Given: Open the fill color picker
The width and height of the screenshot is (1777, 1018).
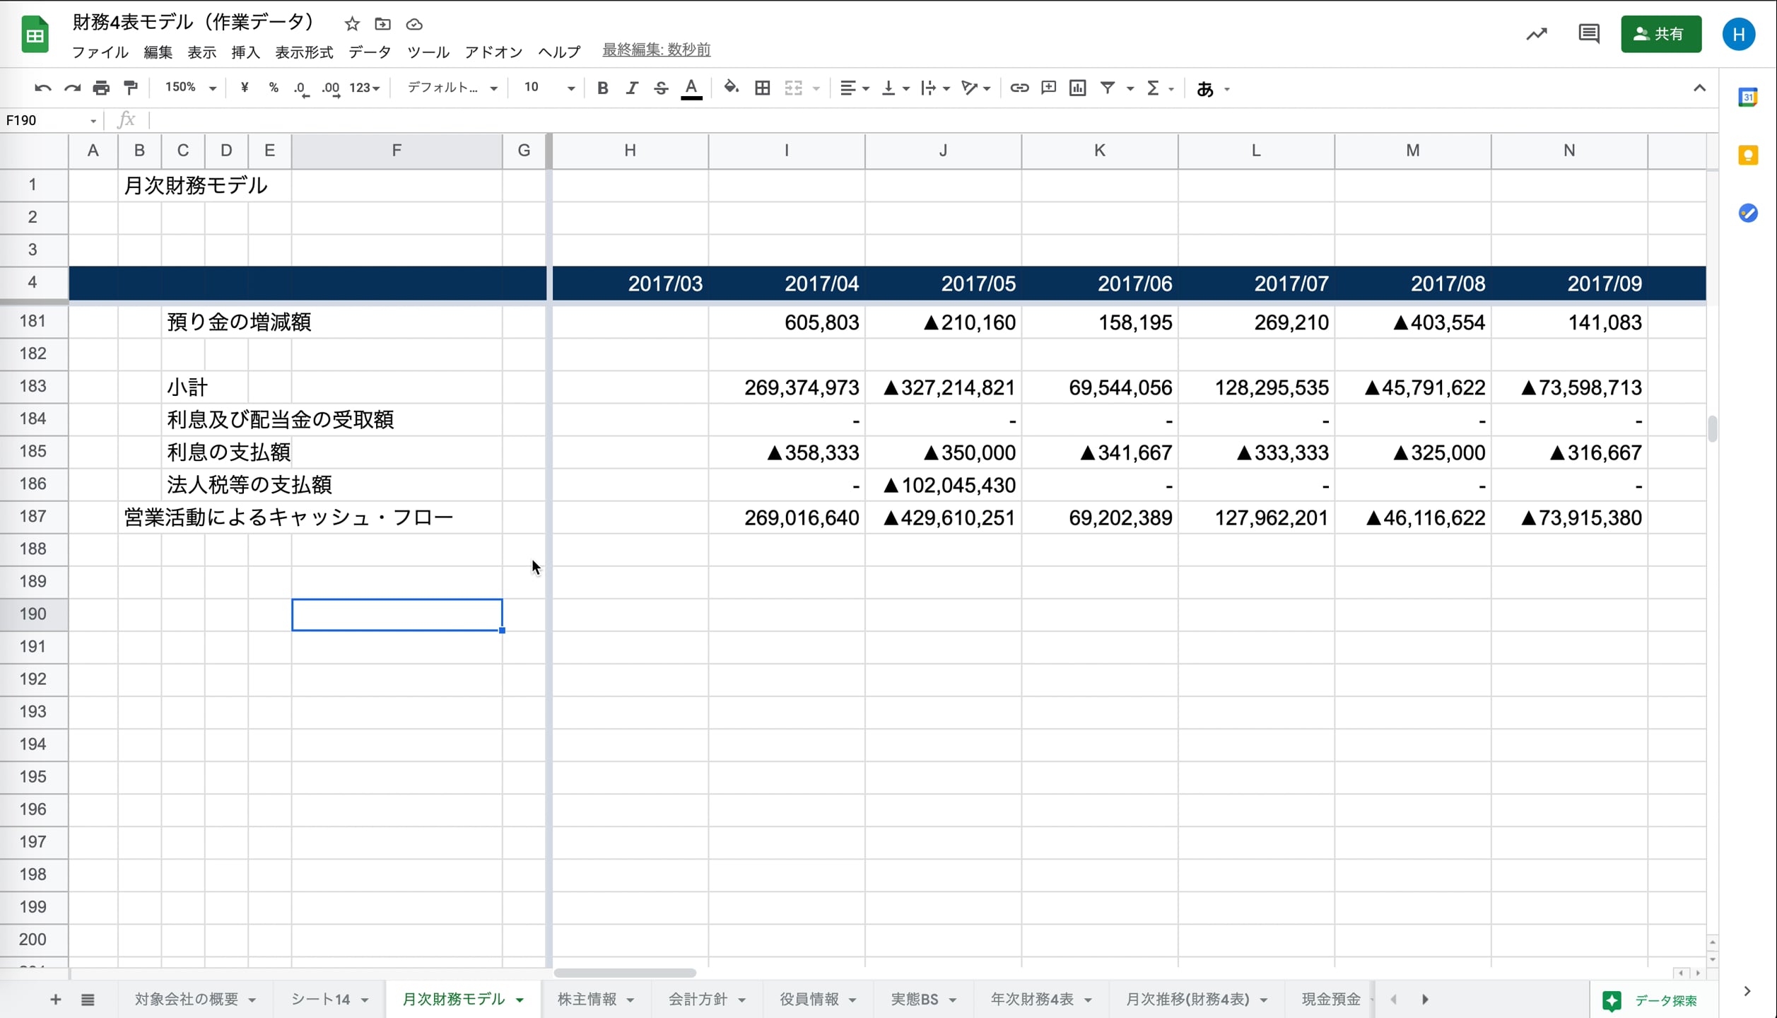Looking at the screenshot, I should click(731, 88).
